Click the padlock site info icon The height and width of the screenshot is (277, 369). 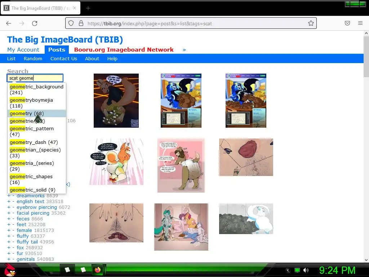(x=81, y=23)
